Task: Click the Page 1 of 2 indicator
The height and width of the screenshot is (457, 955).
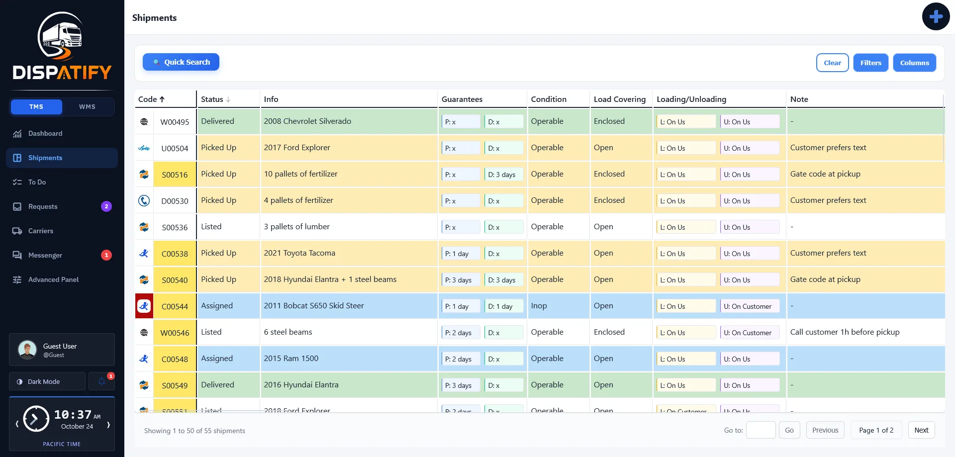Action: pyautogui.click(x=876, y=430)
